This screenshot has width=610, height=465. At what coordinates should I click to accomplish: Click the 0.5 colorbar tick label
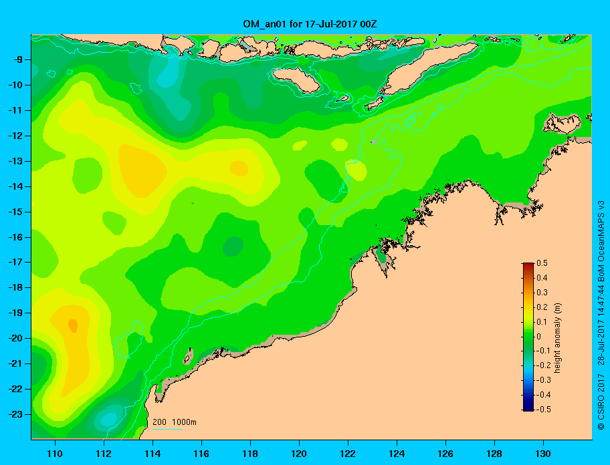(x=542, y=263)
